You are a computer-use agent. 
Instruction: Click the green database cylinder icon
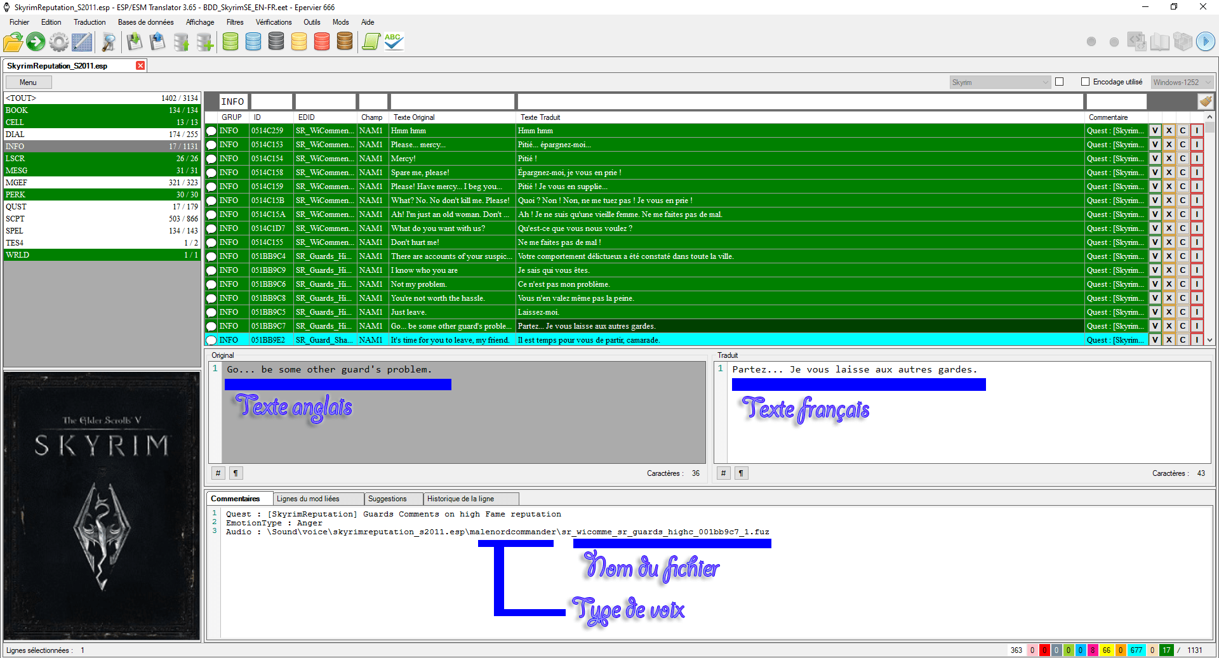pos(230,42)
